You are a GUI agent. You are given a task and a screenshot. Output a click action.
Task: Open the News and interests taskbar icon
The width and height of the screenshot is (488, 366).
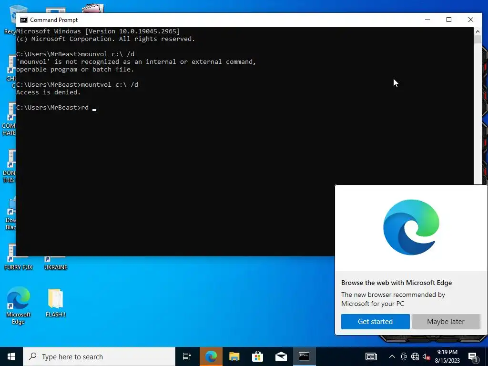[x=371, y=356]
